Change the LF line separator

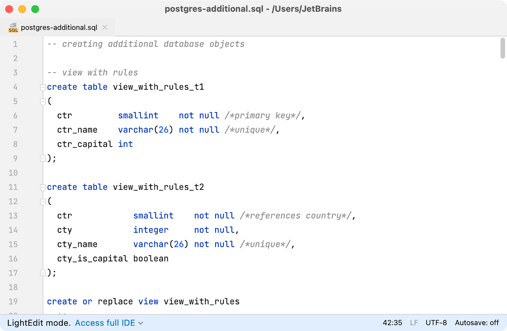(x=414, y=323)
